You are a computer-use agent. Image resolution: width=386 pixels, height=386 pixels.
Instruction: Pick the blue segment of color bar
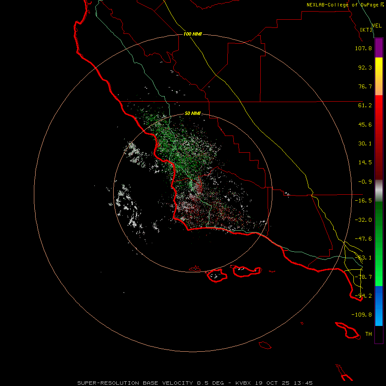pos(379,306)
